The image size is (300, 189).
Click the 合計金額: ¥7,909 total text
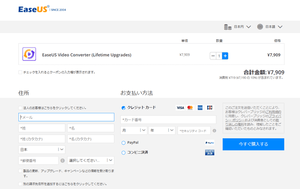264,73
